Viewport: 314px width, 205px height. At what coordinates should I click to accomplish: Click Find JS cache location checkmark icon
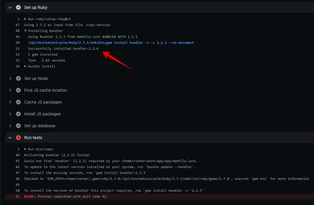(18, 90)
